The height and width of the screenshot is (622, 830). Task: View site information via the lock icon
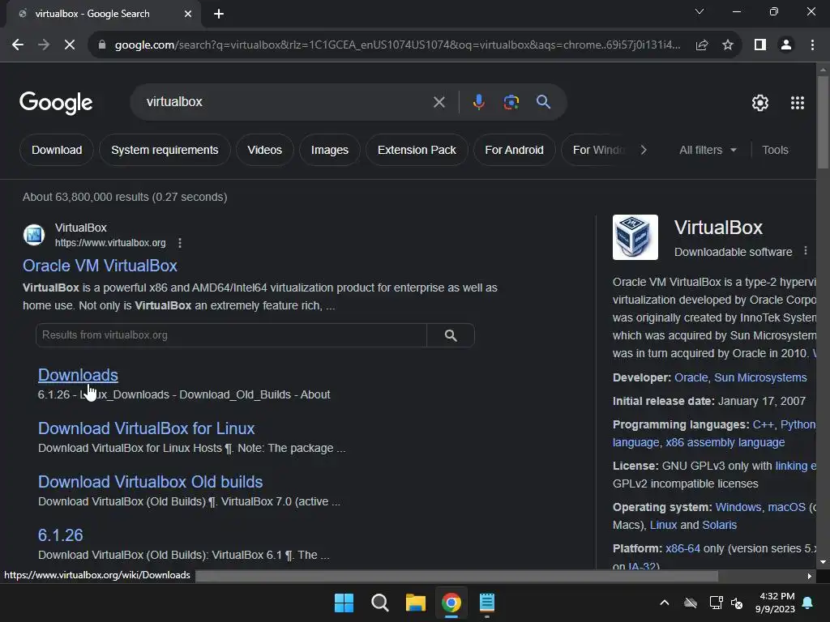click(x=102, y=45)
